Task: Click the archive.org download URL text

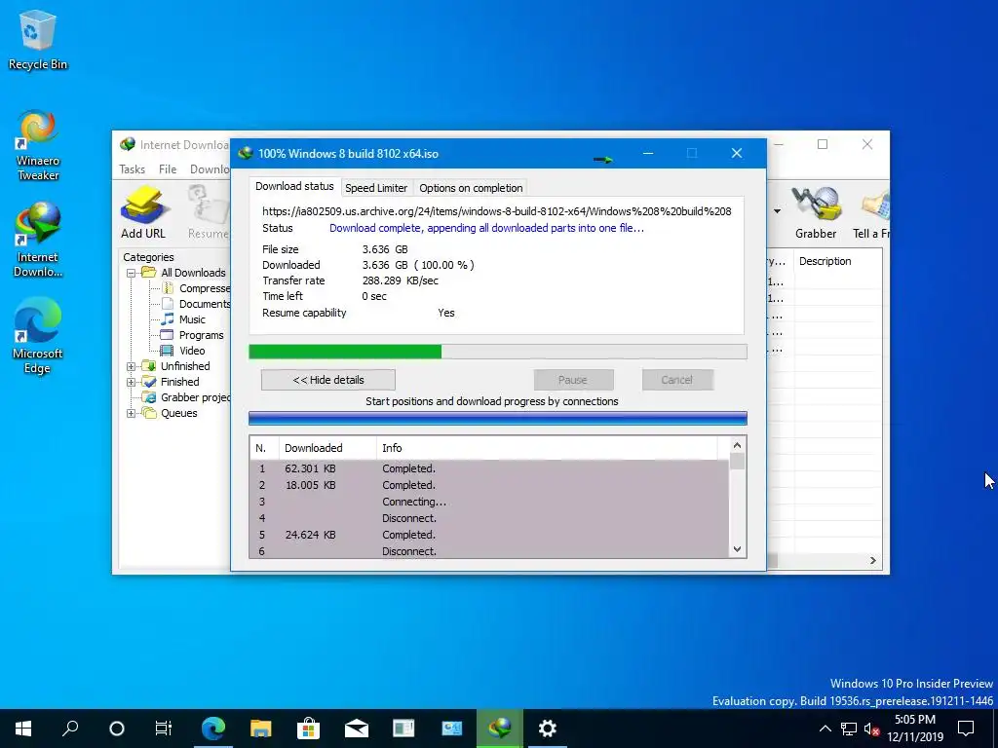Action: (x=496, y=211)
